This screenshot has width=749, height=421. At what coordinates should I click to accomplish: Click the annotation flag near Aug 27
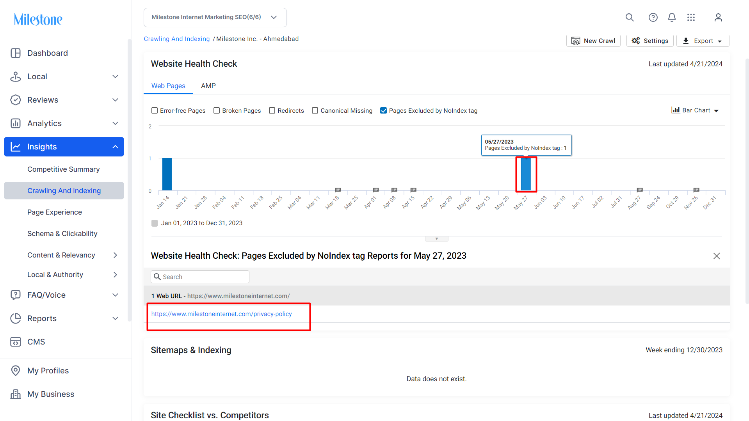coord(640,190)
